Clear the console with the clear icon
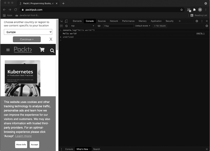The height and width of the screenshot is (151, 210). pos(66,26)
